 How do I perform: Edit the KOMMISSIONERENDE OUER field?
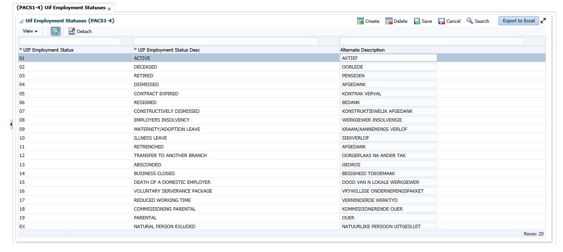coord(388,209)
